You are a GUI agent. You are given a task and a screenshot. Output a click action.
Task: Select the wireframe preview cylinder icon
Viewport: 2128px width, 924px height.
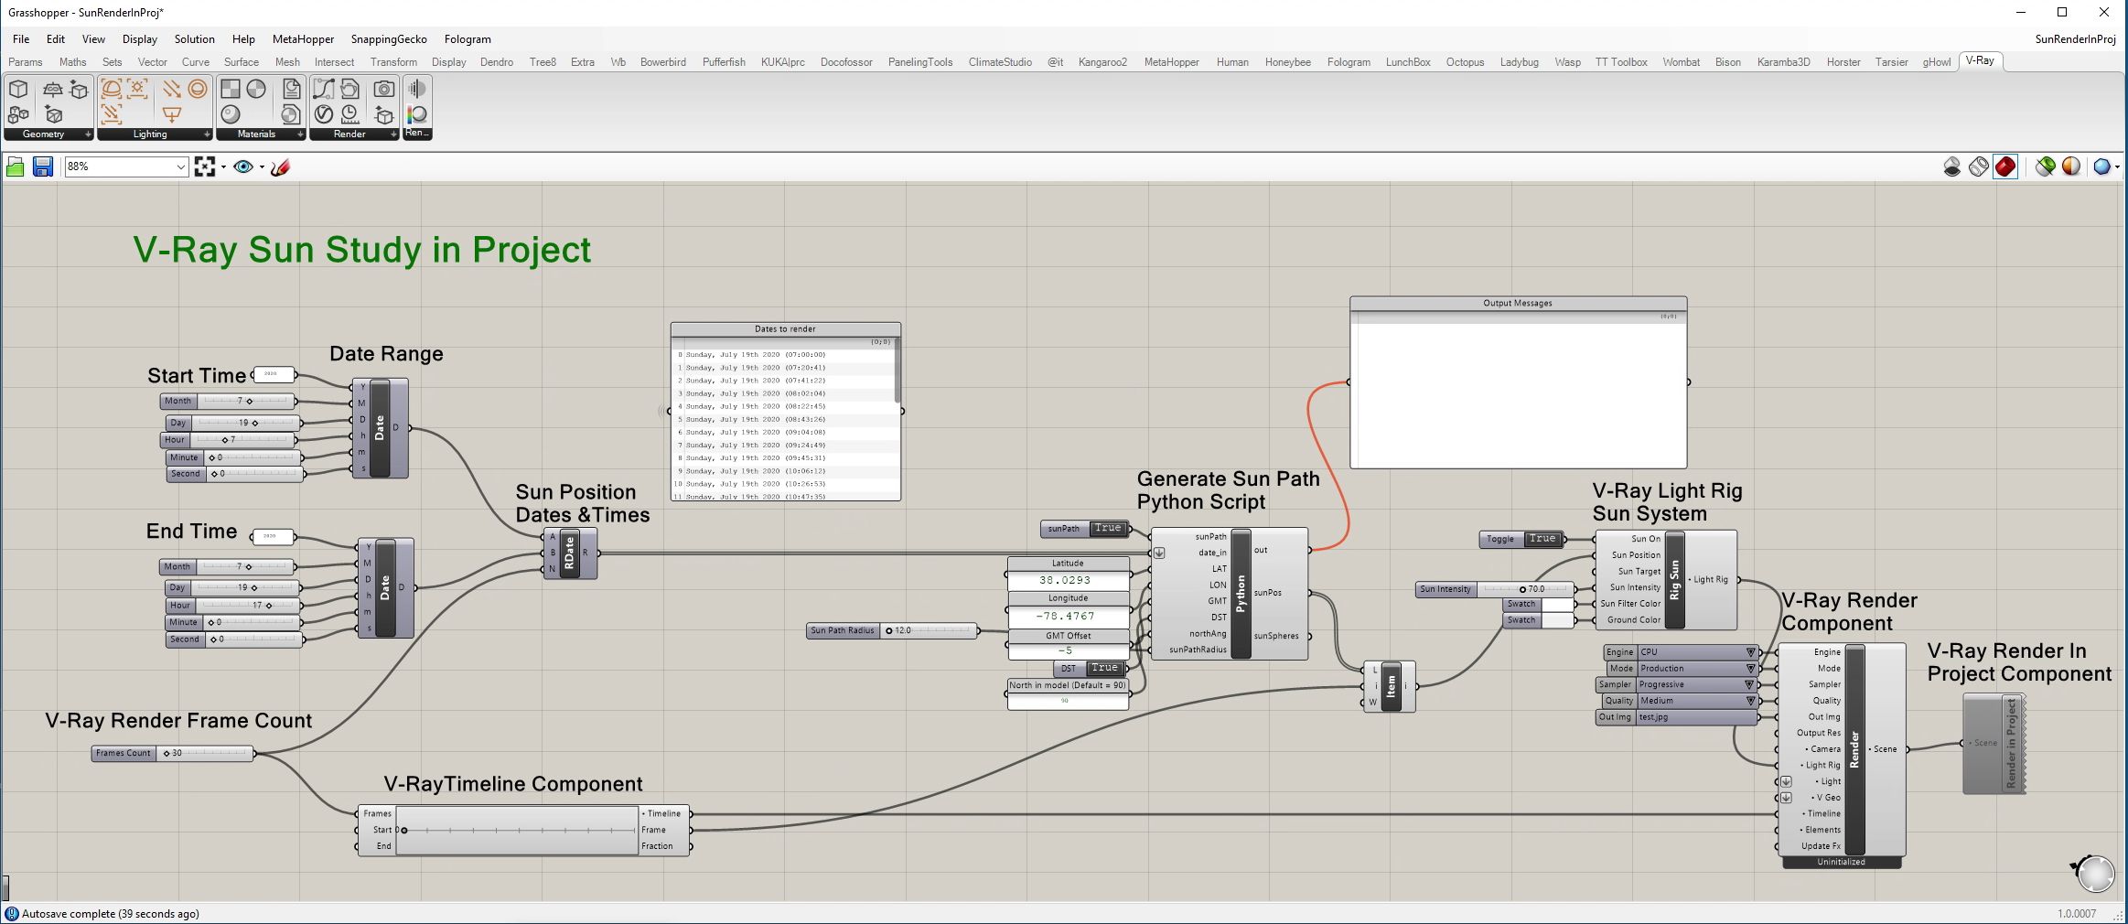pyautogui.click(x=1979, y=167)
